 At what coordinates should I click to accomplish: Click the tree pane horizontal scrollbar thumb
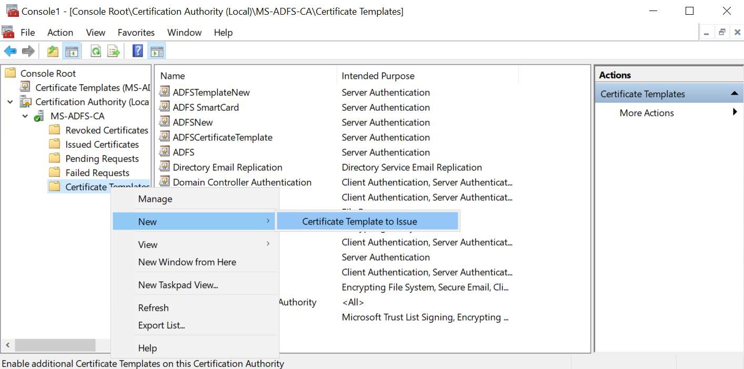click(55, 345)
